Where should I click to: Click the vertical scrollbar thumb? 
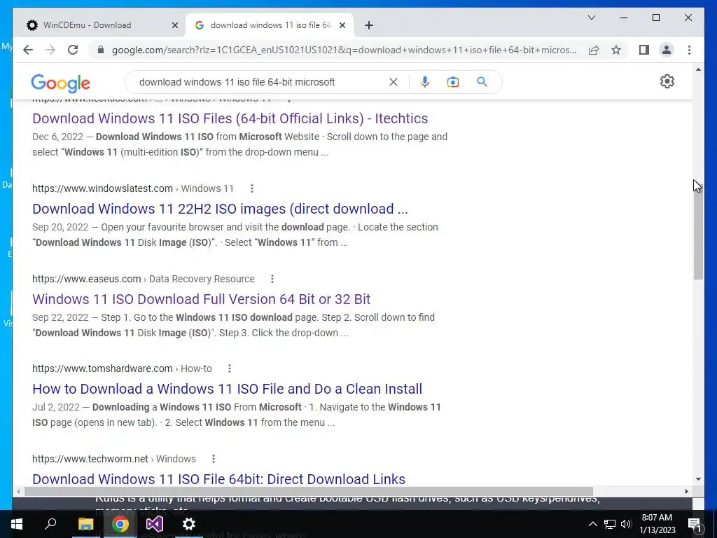point(698,229)
